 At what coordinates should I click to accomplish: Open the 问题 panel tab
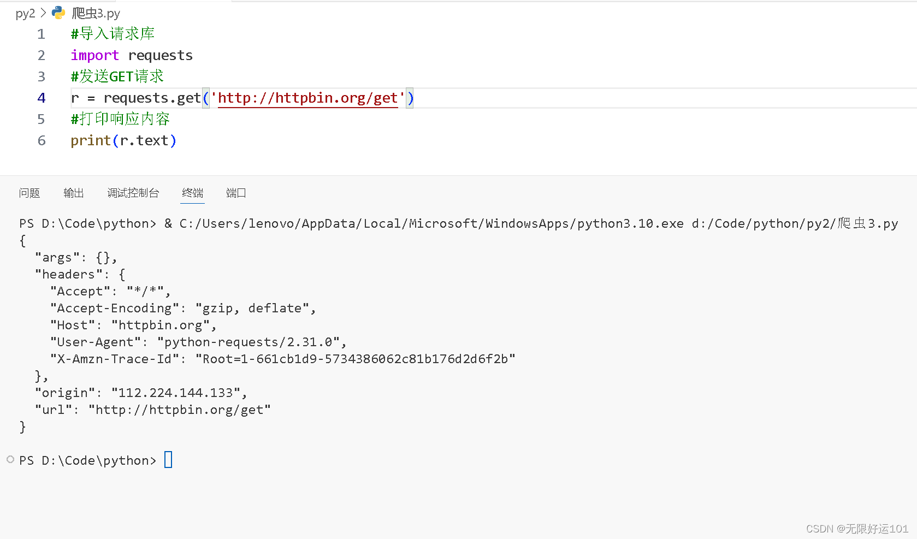29,193
